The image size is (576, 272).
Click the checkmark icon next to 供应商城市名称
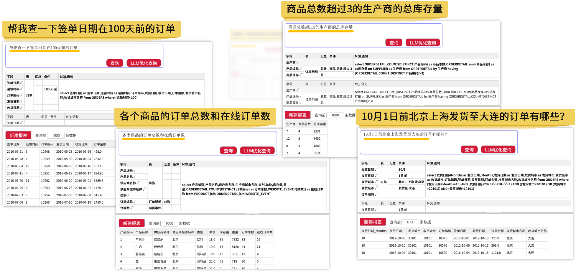coord(144,189)
